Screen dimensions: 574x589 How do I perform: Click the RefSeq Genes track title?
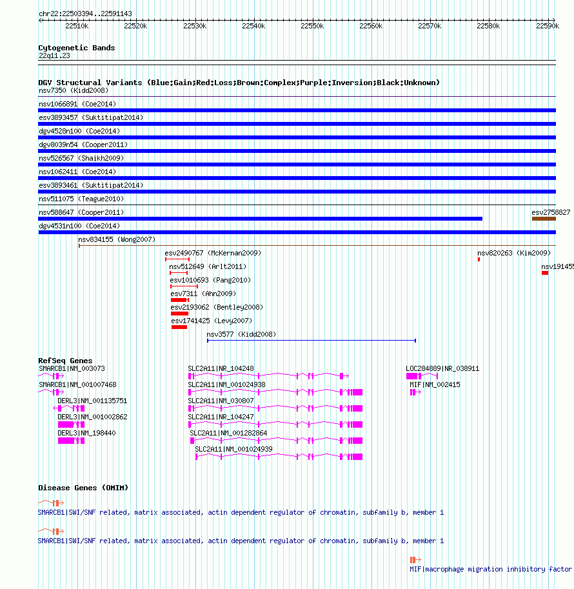click(65, 361)
